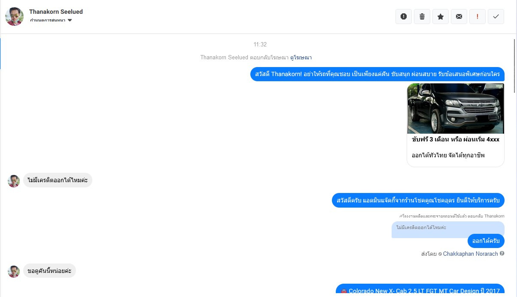Flag conversation with red exclamation icon

[x=477, y=16]
